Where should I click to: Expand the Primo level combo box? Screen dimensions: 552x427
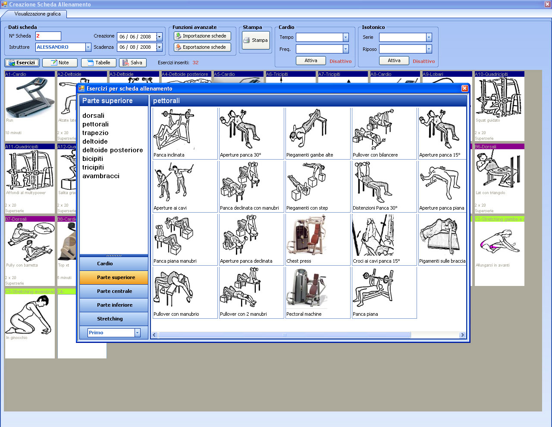pos(138,333)
